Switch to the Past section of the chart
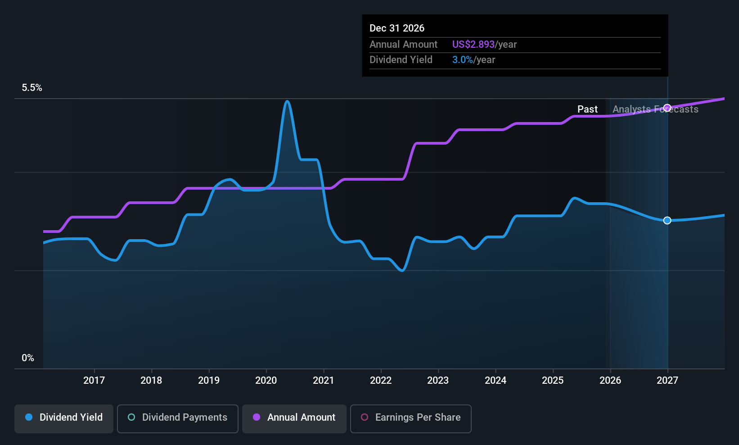The width and height of the screenshot is (739, 445). pyautogui.click(x=587, y=109)
